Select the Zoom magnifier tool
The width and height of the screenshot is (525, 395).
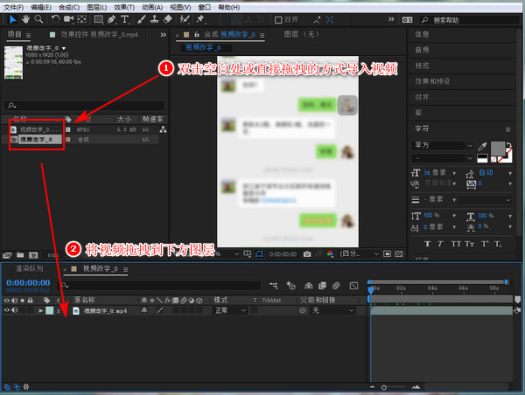click(x=38, y=18)
